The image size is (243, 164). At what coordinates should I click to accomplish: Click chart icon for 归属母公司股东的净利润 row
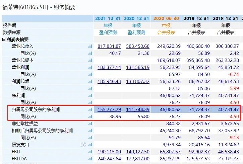pos(90,109)
